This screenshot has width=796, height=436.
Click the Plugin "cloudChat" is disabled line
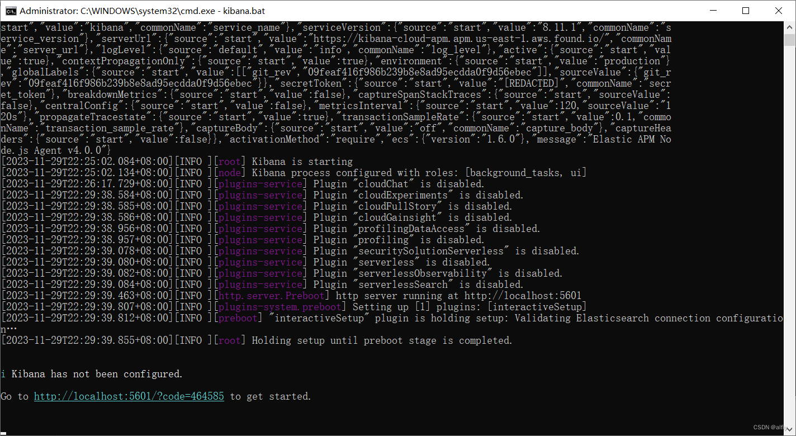pos(243,184)
